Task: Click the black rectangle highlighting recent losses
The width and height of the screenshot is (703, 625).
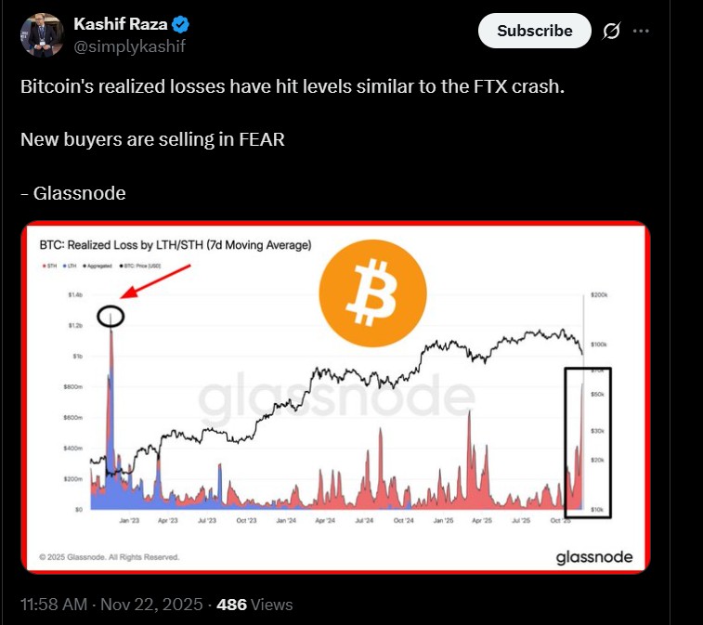Action: (x=588, y=439)
